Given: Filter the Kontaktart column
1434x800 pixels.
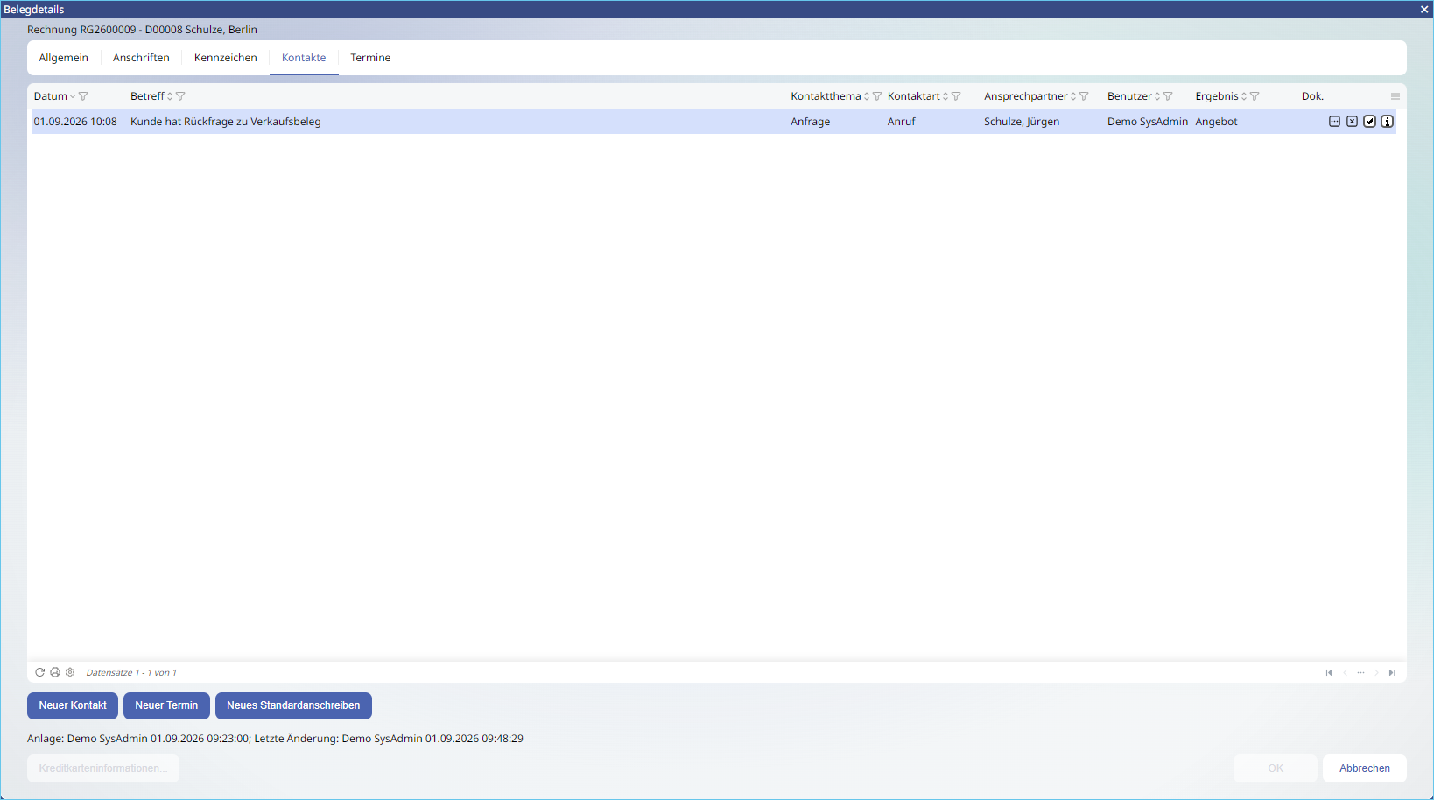Looking at the screenshot, I should (x=956, y=96).
